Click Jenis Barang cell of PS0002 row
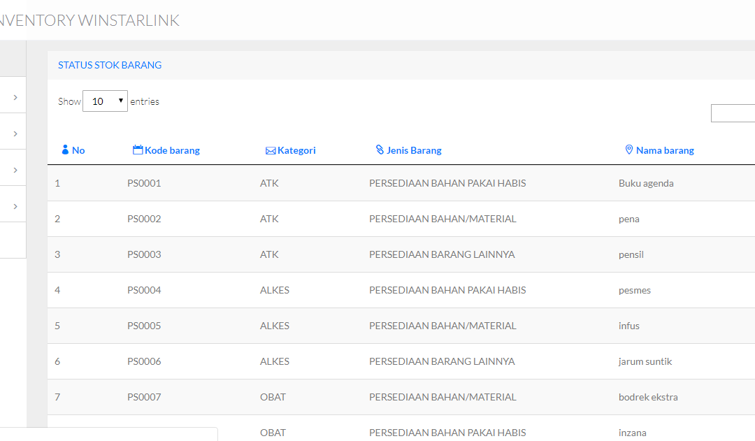Viewport: 755px width, 441px height. coord(443,219)
